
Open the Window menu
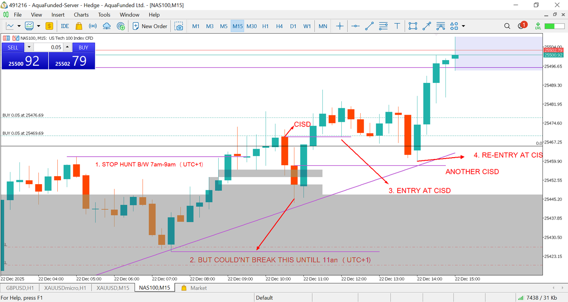pos(129,15)
